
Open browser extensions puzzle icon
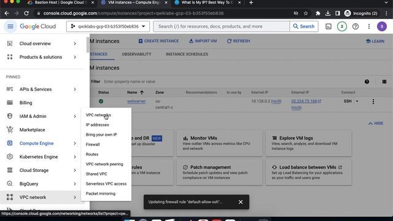[318, 14]
